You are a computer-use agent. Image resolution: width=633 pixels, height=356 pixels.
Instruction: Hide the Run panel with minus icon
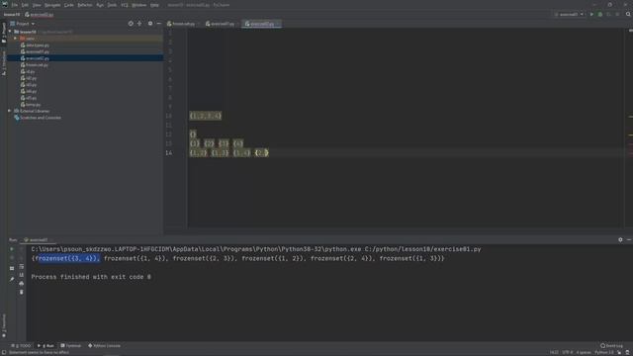pyautogui.click(x=629, y=239)
